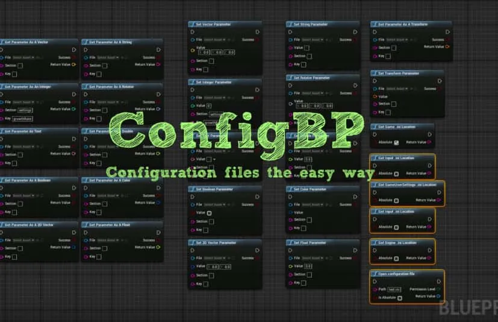The width and height of the screenshot is (498, 322).
Task: Click Return Value pin of Get Parameter As A String
Action: coord(158,65)
